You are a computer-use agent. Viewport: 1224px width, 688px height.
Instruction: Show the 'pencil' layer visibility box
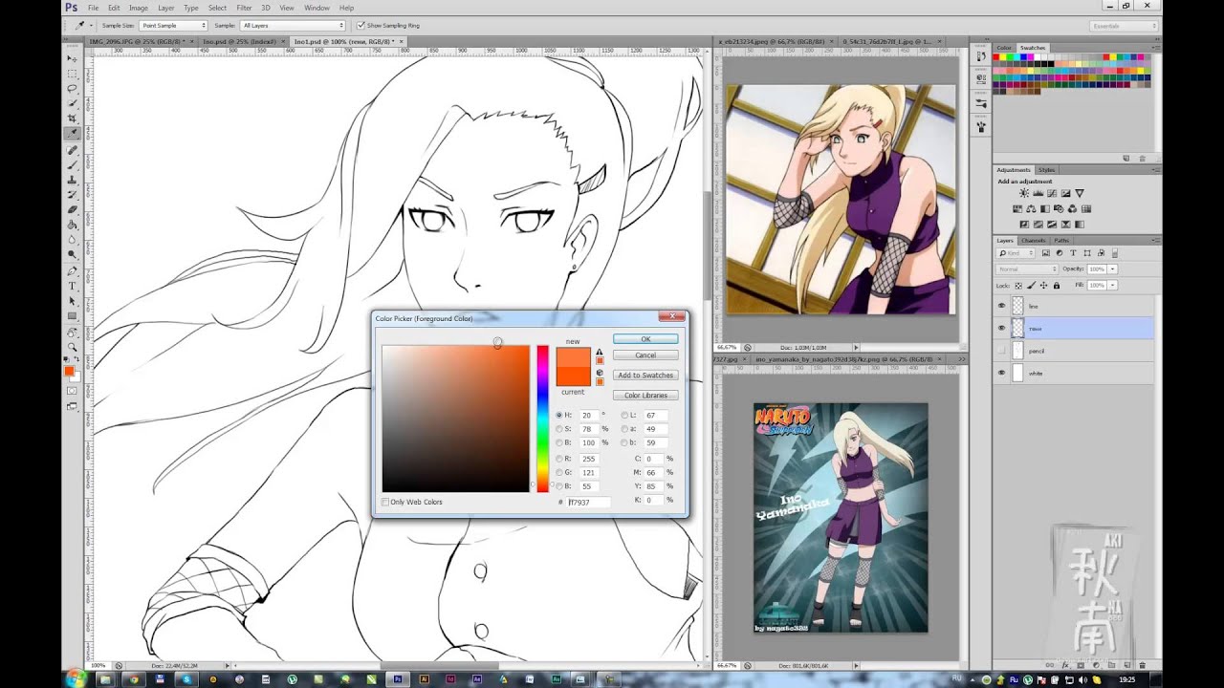coord(1001,351)
